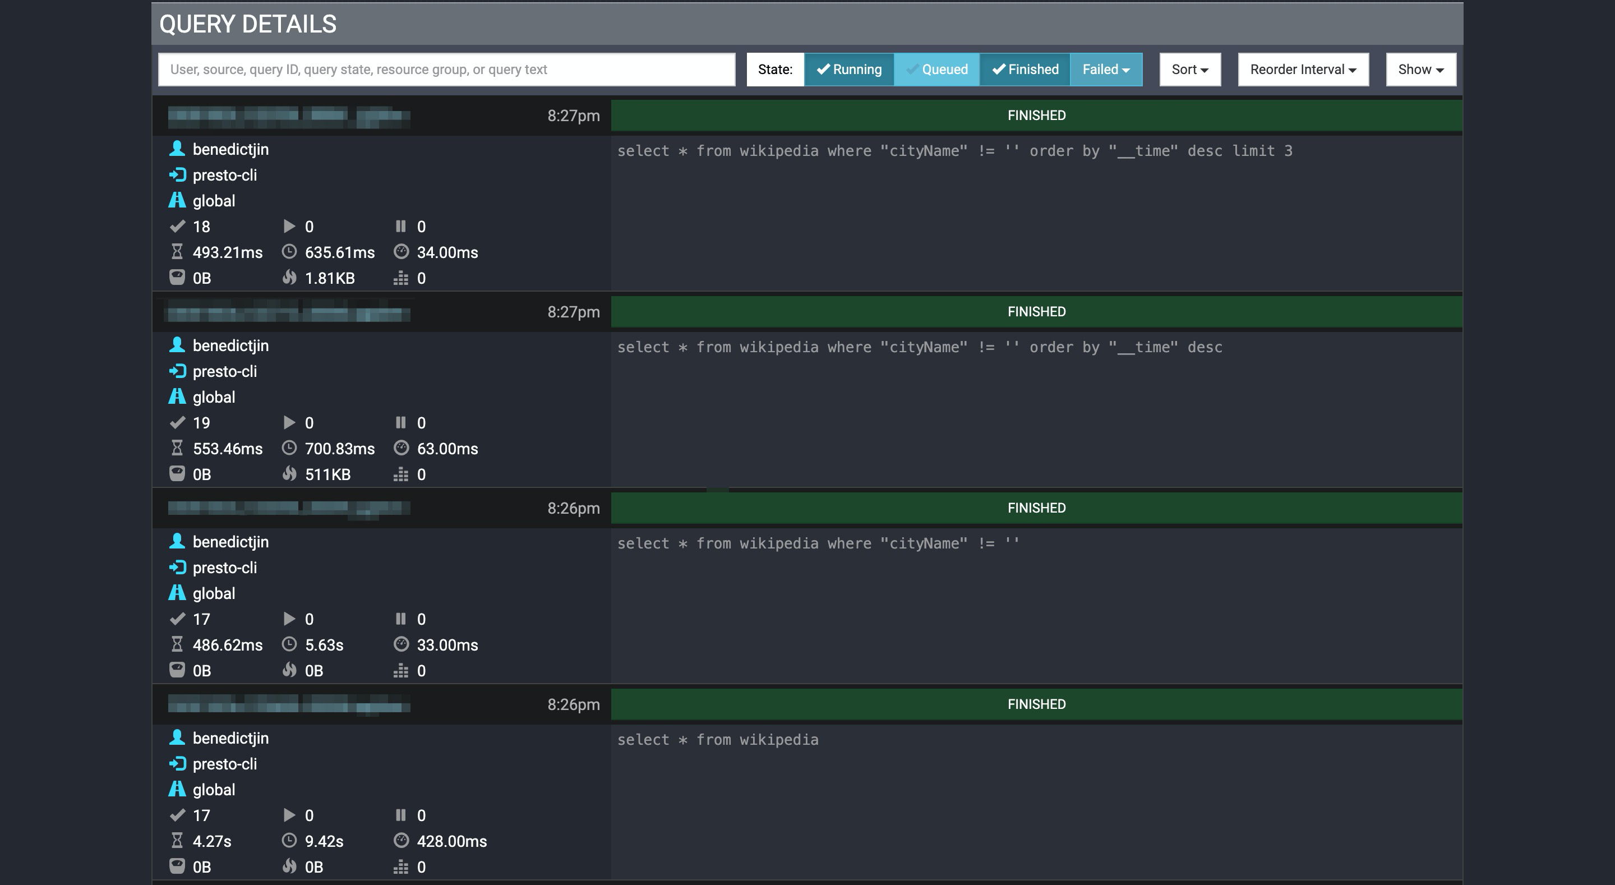Click the user icon beside benedictjin

pyautogui.click(x=177, y=149)
